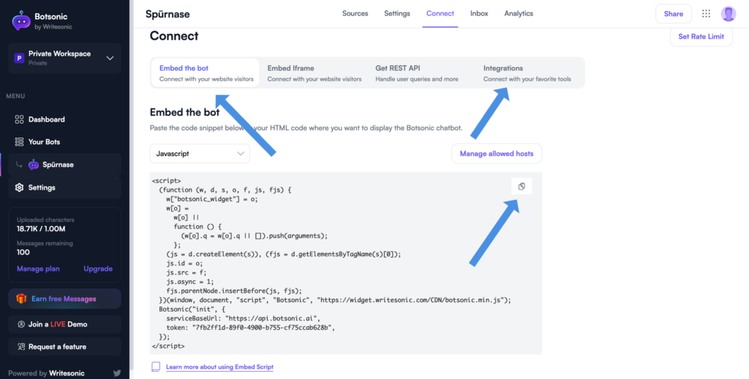Open Learn more about using Embed Script link
This screenshot has width=749, height=379.
[x=219, y=367]
